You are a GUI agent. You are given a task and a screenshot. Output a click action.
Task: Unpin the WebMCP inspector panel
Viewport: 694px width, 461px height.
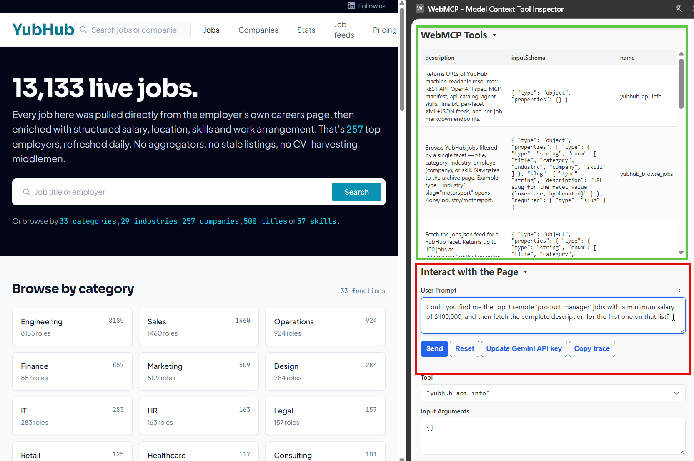(x=679, y=8)
